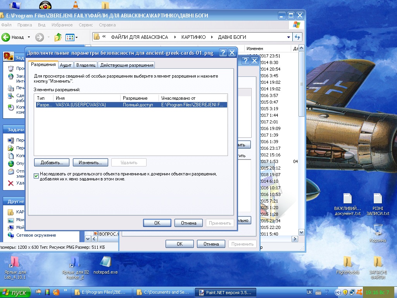
Task: Open the Избранное menu in Explorer
Action: click(x=62, y=25)
